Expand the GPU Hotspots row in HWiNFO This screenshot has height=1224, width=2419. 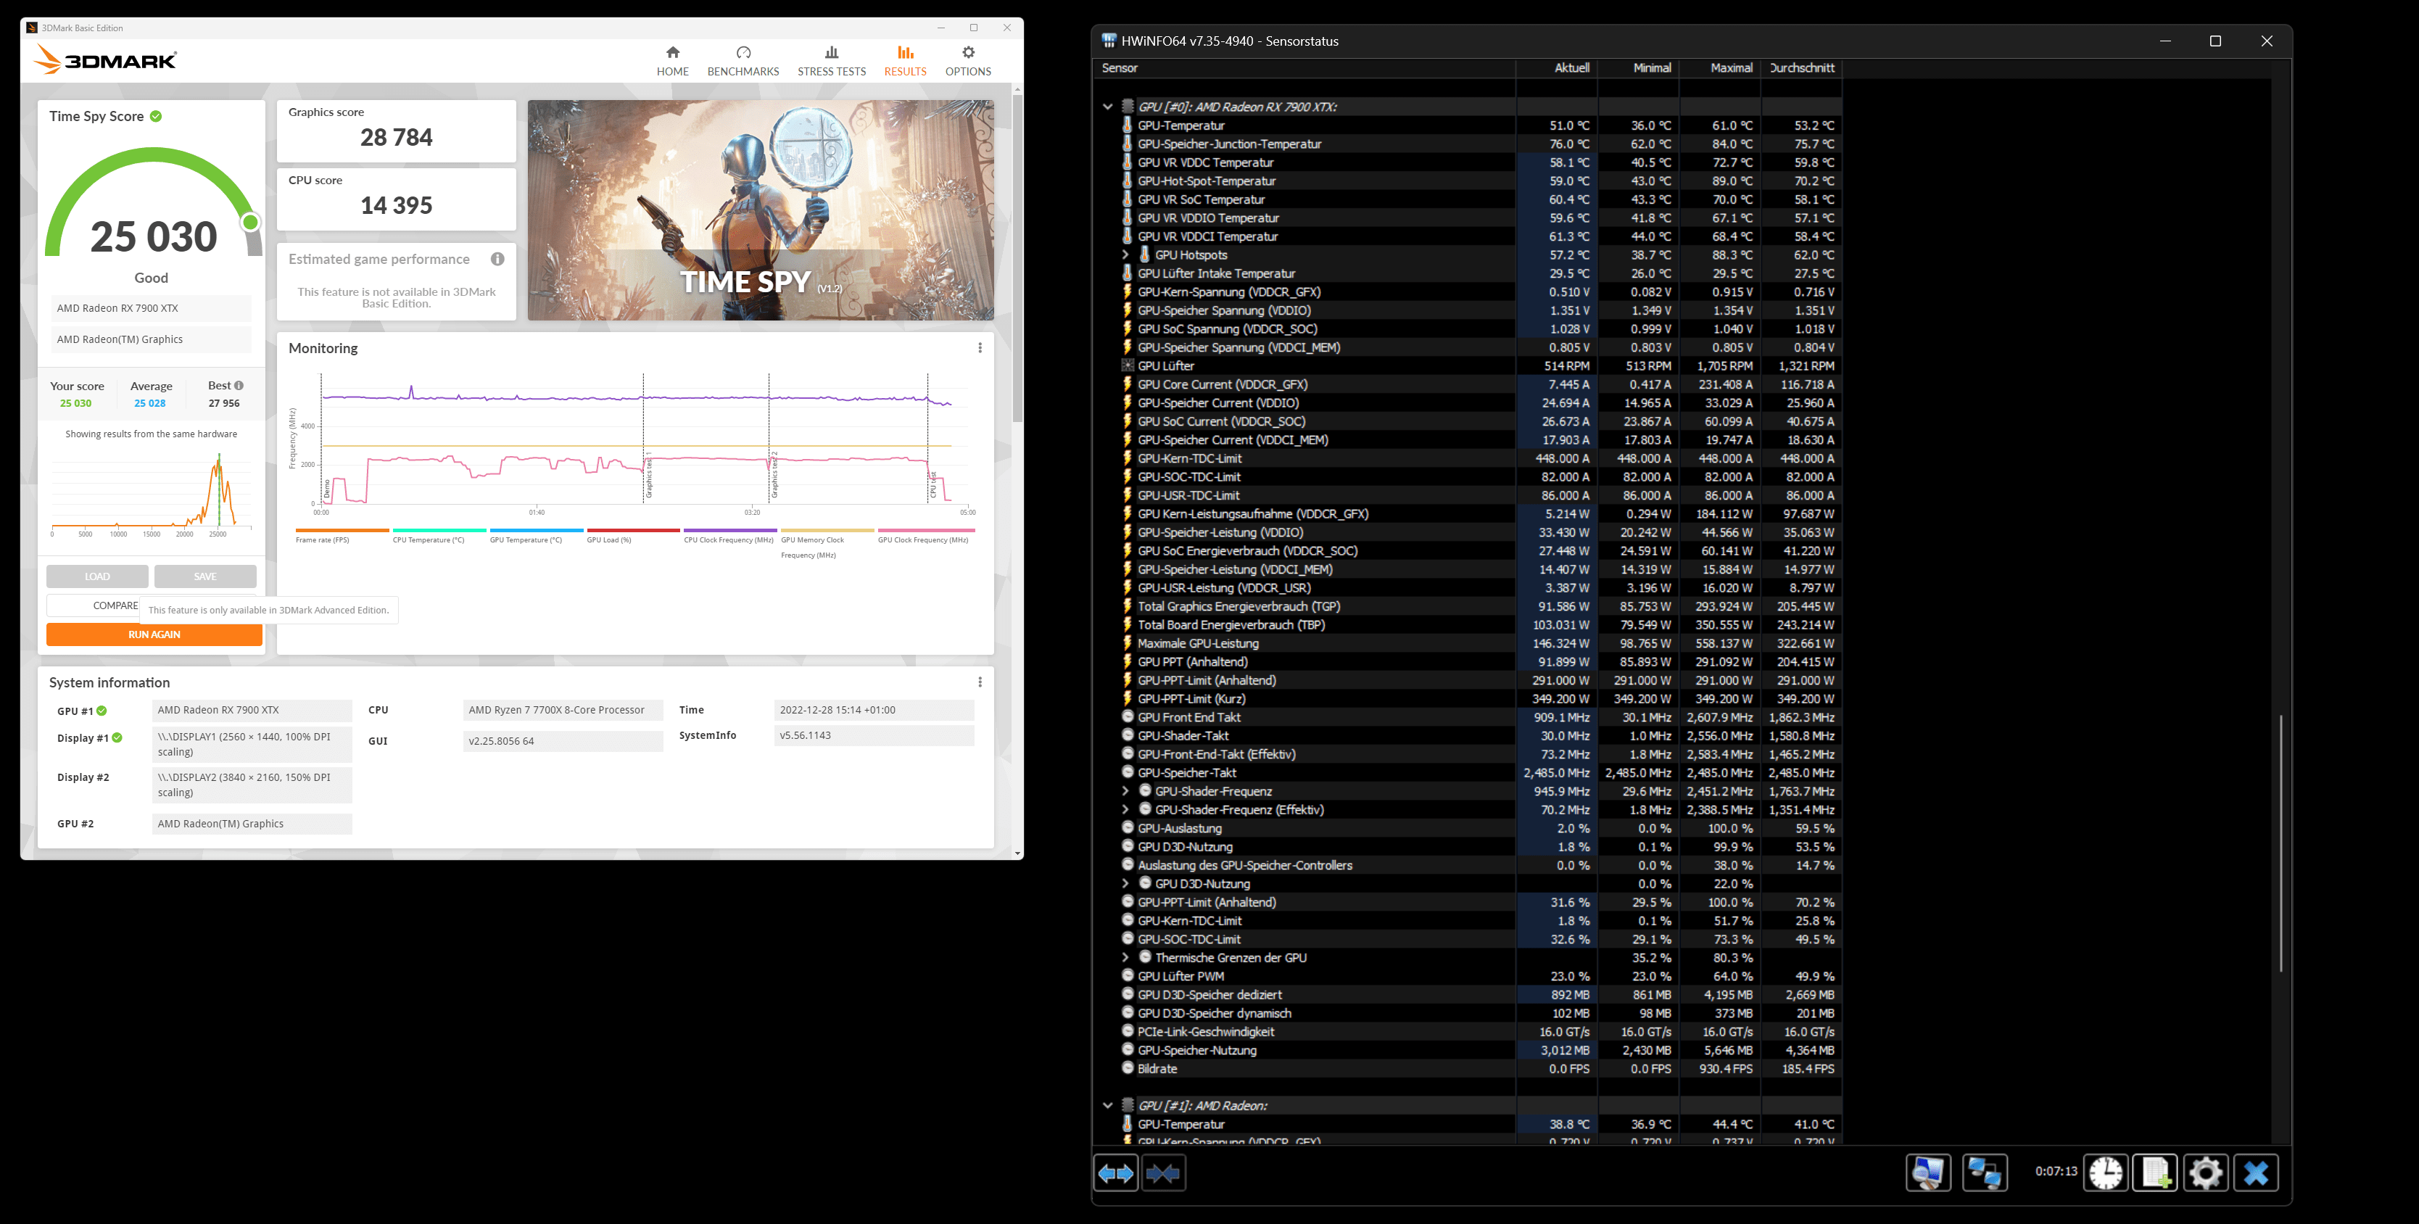coord(1125,255)
